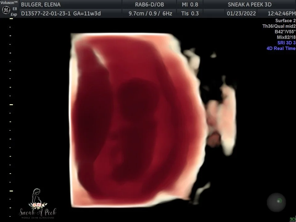Click the rendered 3D fetus image
The height and width of the screenshot is (222, 296).
(x=138, y=120)
